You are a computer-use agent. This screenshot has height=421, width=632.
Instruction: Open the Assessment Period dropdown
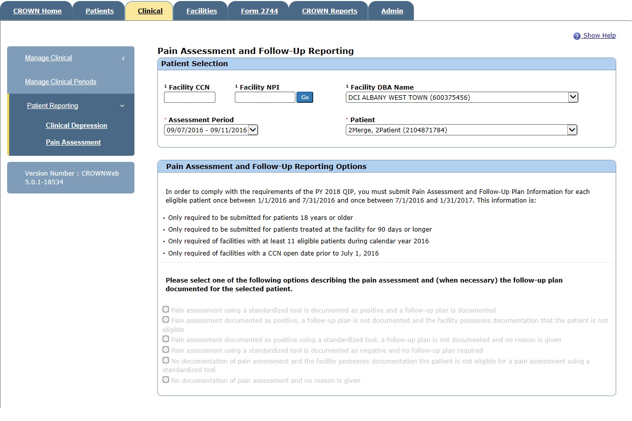(211, 130)
